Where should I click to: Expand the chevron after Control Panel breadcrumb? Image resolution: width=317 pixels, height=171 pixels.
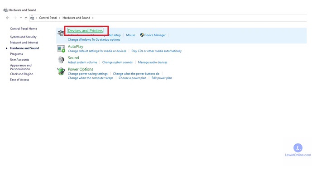pos(60,18)
